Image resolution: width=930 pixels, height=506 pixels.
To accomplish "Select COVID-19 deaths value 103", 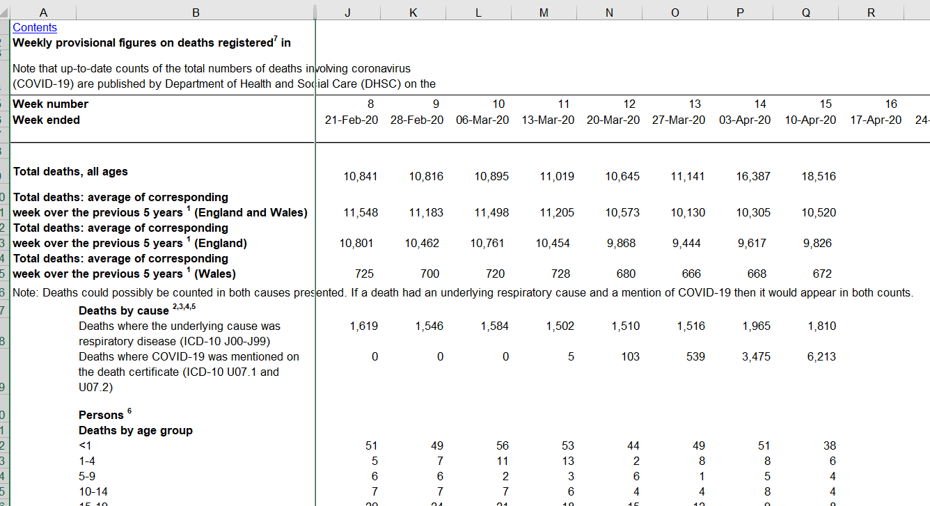I will point(629,356).
